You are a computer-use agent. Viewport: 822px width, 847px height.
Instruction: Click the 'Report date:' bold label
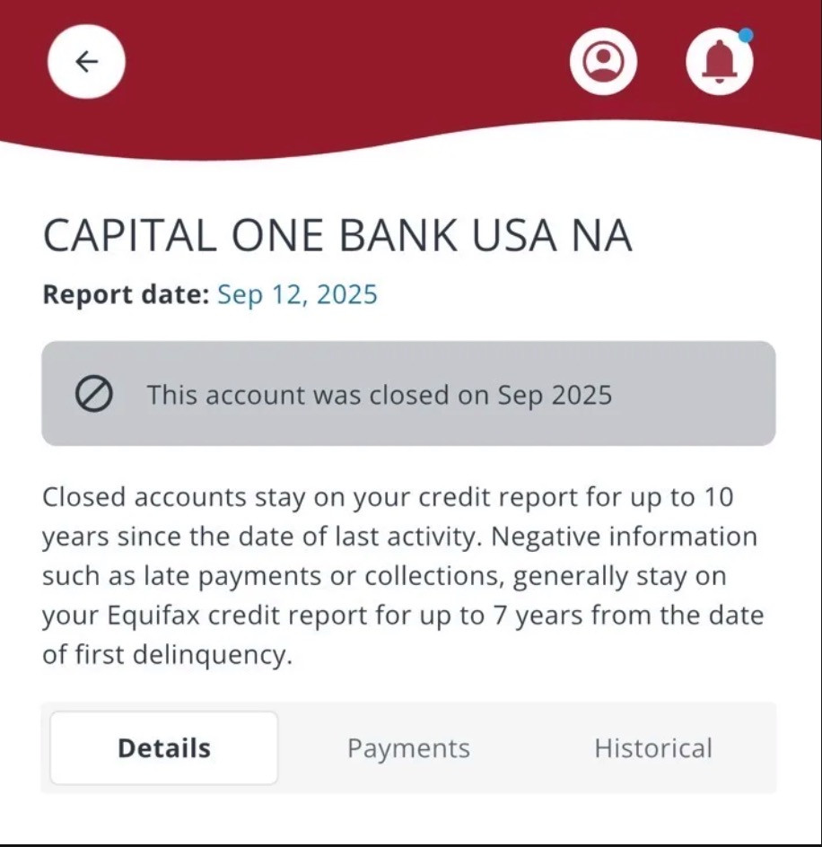[126, 294]
